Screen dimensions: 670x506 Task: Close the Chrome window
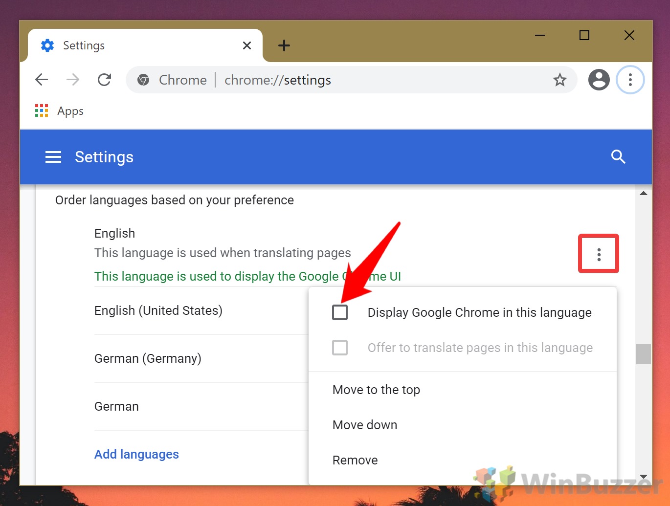(x=629, y=35)
